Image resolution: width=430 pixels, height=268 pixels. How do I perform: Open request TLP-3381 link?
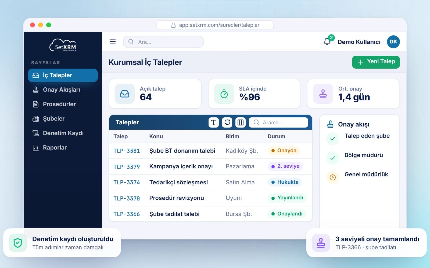(x=127, y=151)
